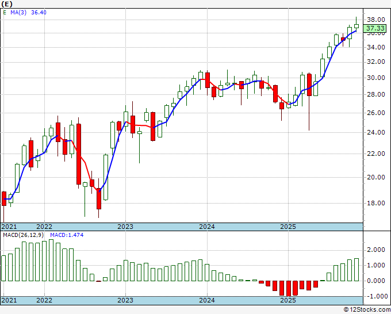The image size is (391, 314).
Task: Click the 26.00 price axis label
Action: [376, 113]
